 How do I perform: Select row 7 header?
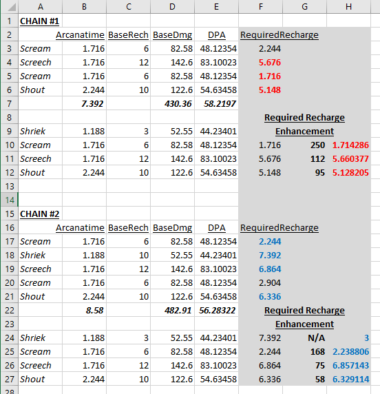(10, 103)
